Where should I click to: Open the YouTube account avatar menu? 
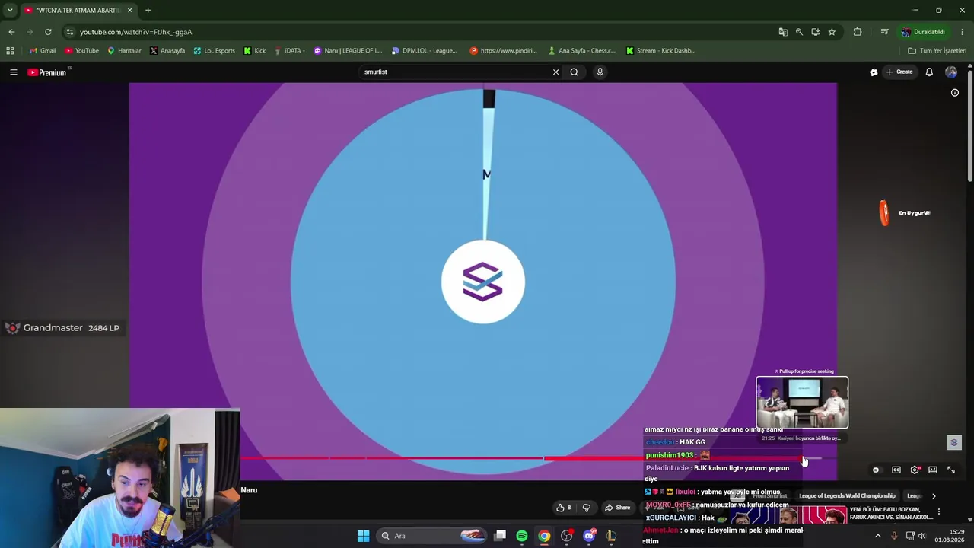pos(951,72)
